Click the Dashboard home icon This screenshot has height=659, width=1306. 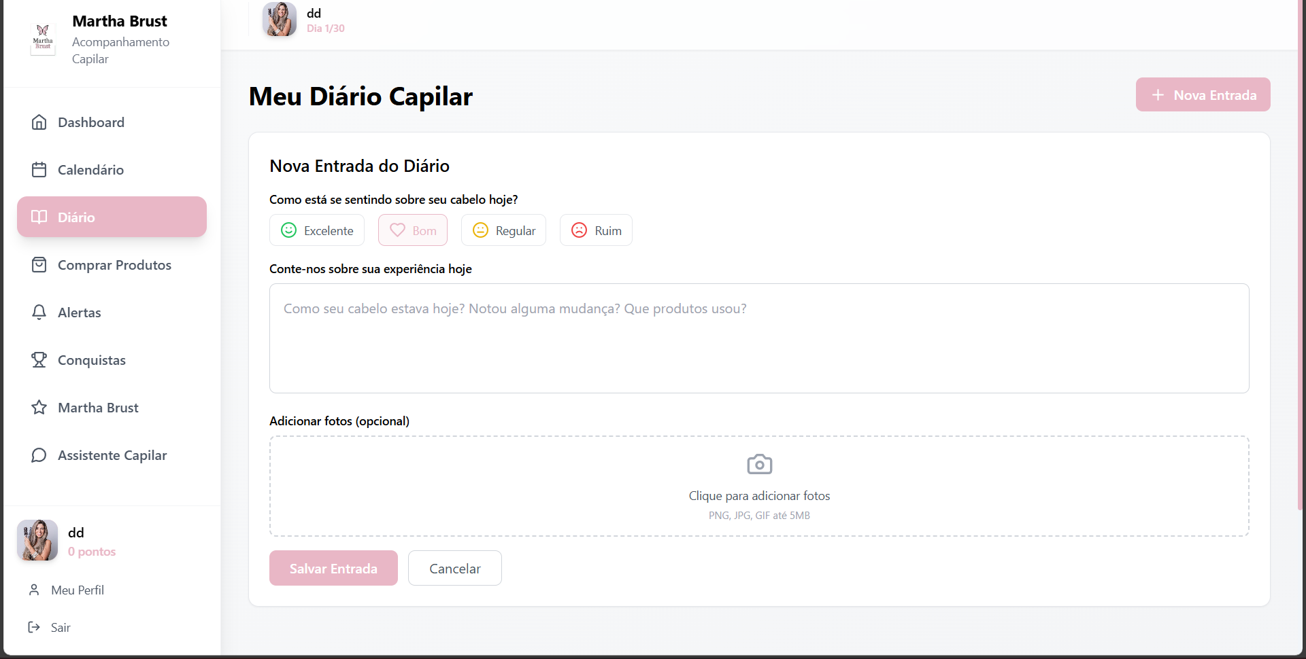pyautogui.click(x=39, y=122)
